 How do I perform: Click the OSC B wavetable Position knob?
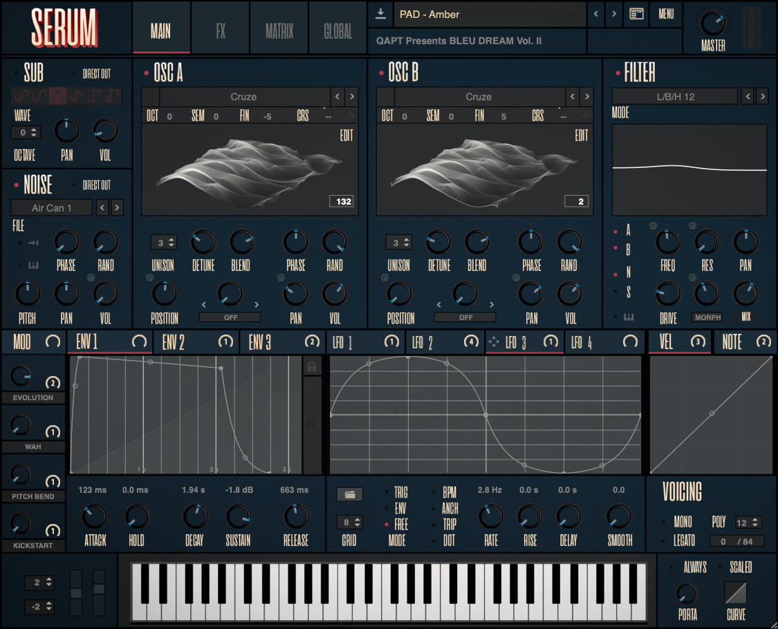coord(400,294)
